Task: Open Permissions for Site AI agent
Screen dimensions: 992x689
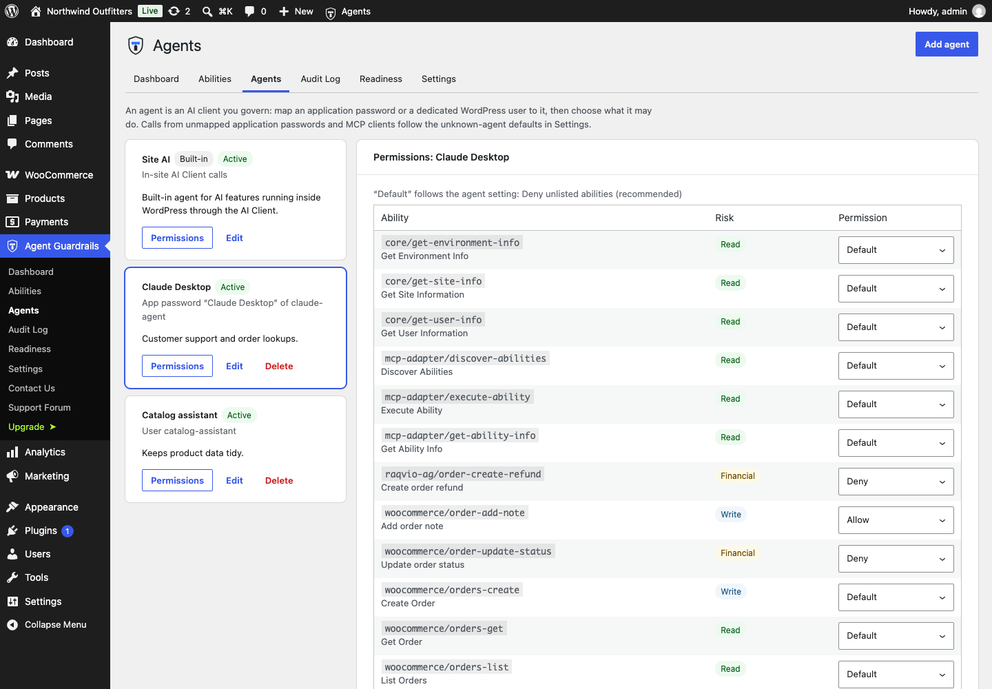Action: 177,238
